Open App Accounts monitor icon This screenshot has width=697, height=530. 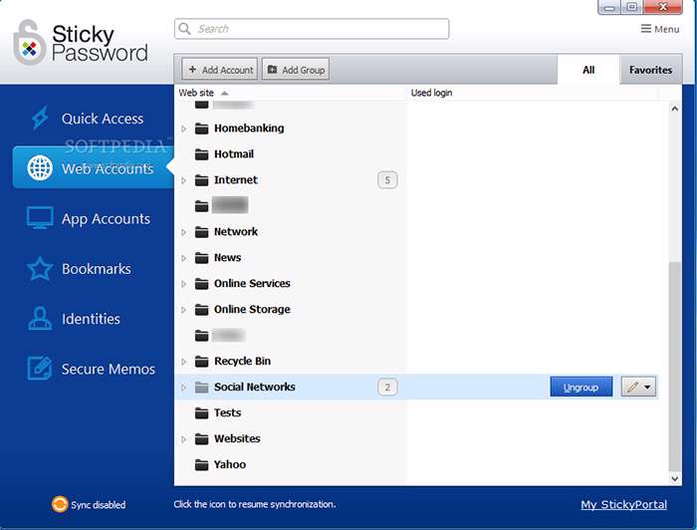[40, 218]
